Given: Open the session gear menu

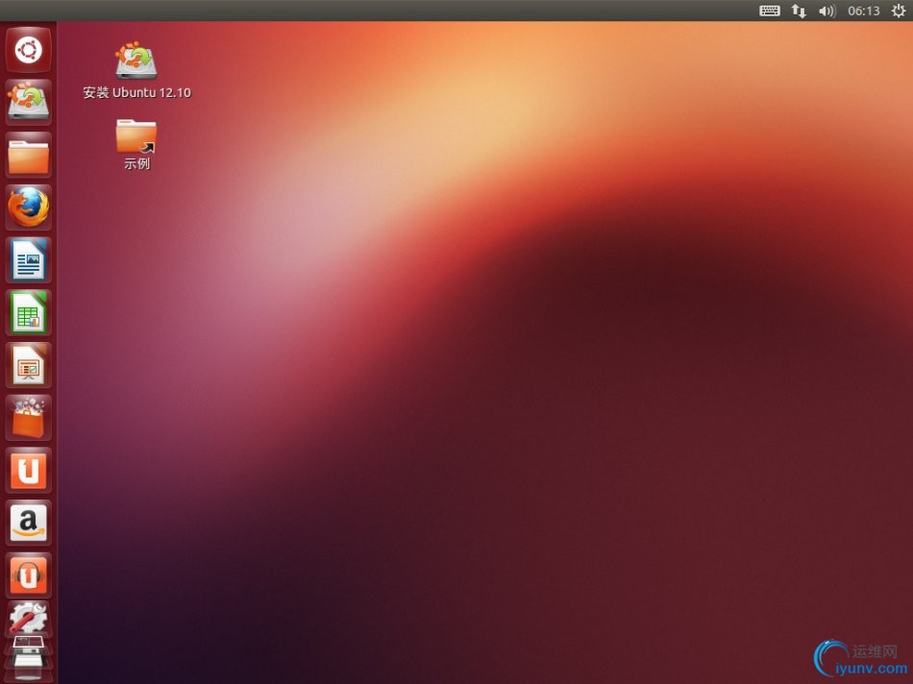Looking at the screenshot, I should [x=898, y=11].
